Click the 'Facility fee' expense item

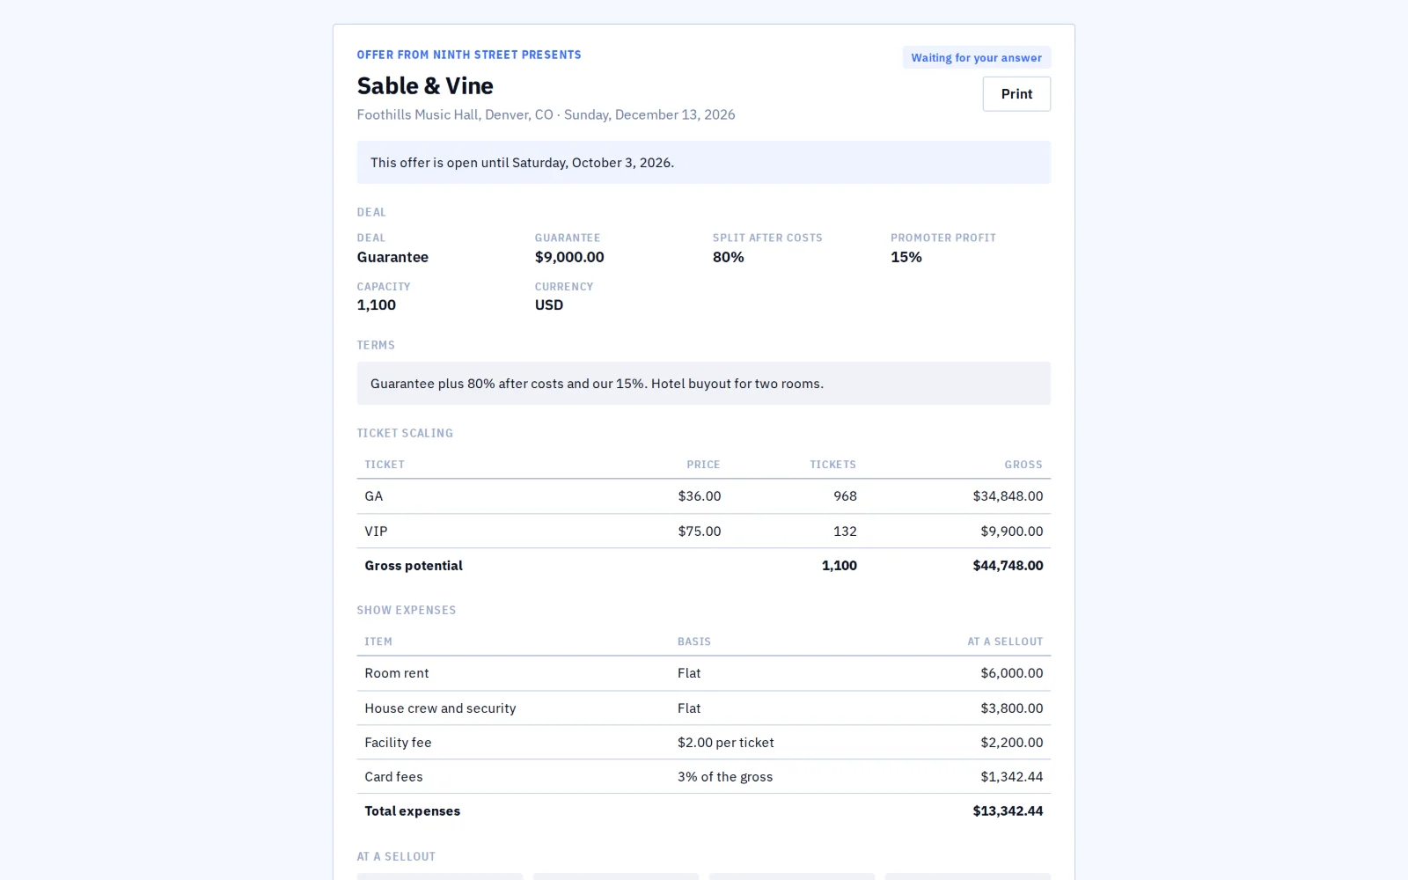398,743
